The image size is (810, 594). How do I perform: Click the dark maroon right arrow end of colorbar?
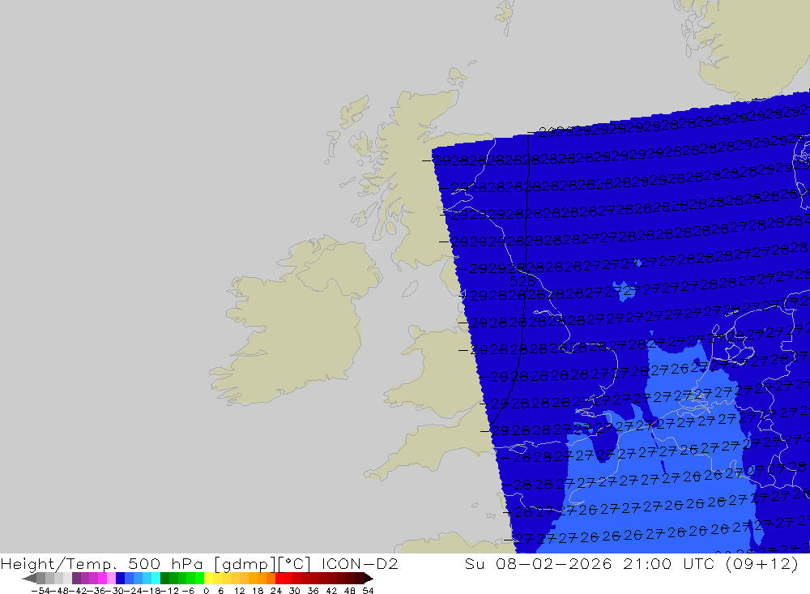tap(369, 578)
